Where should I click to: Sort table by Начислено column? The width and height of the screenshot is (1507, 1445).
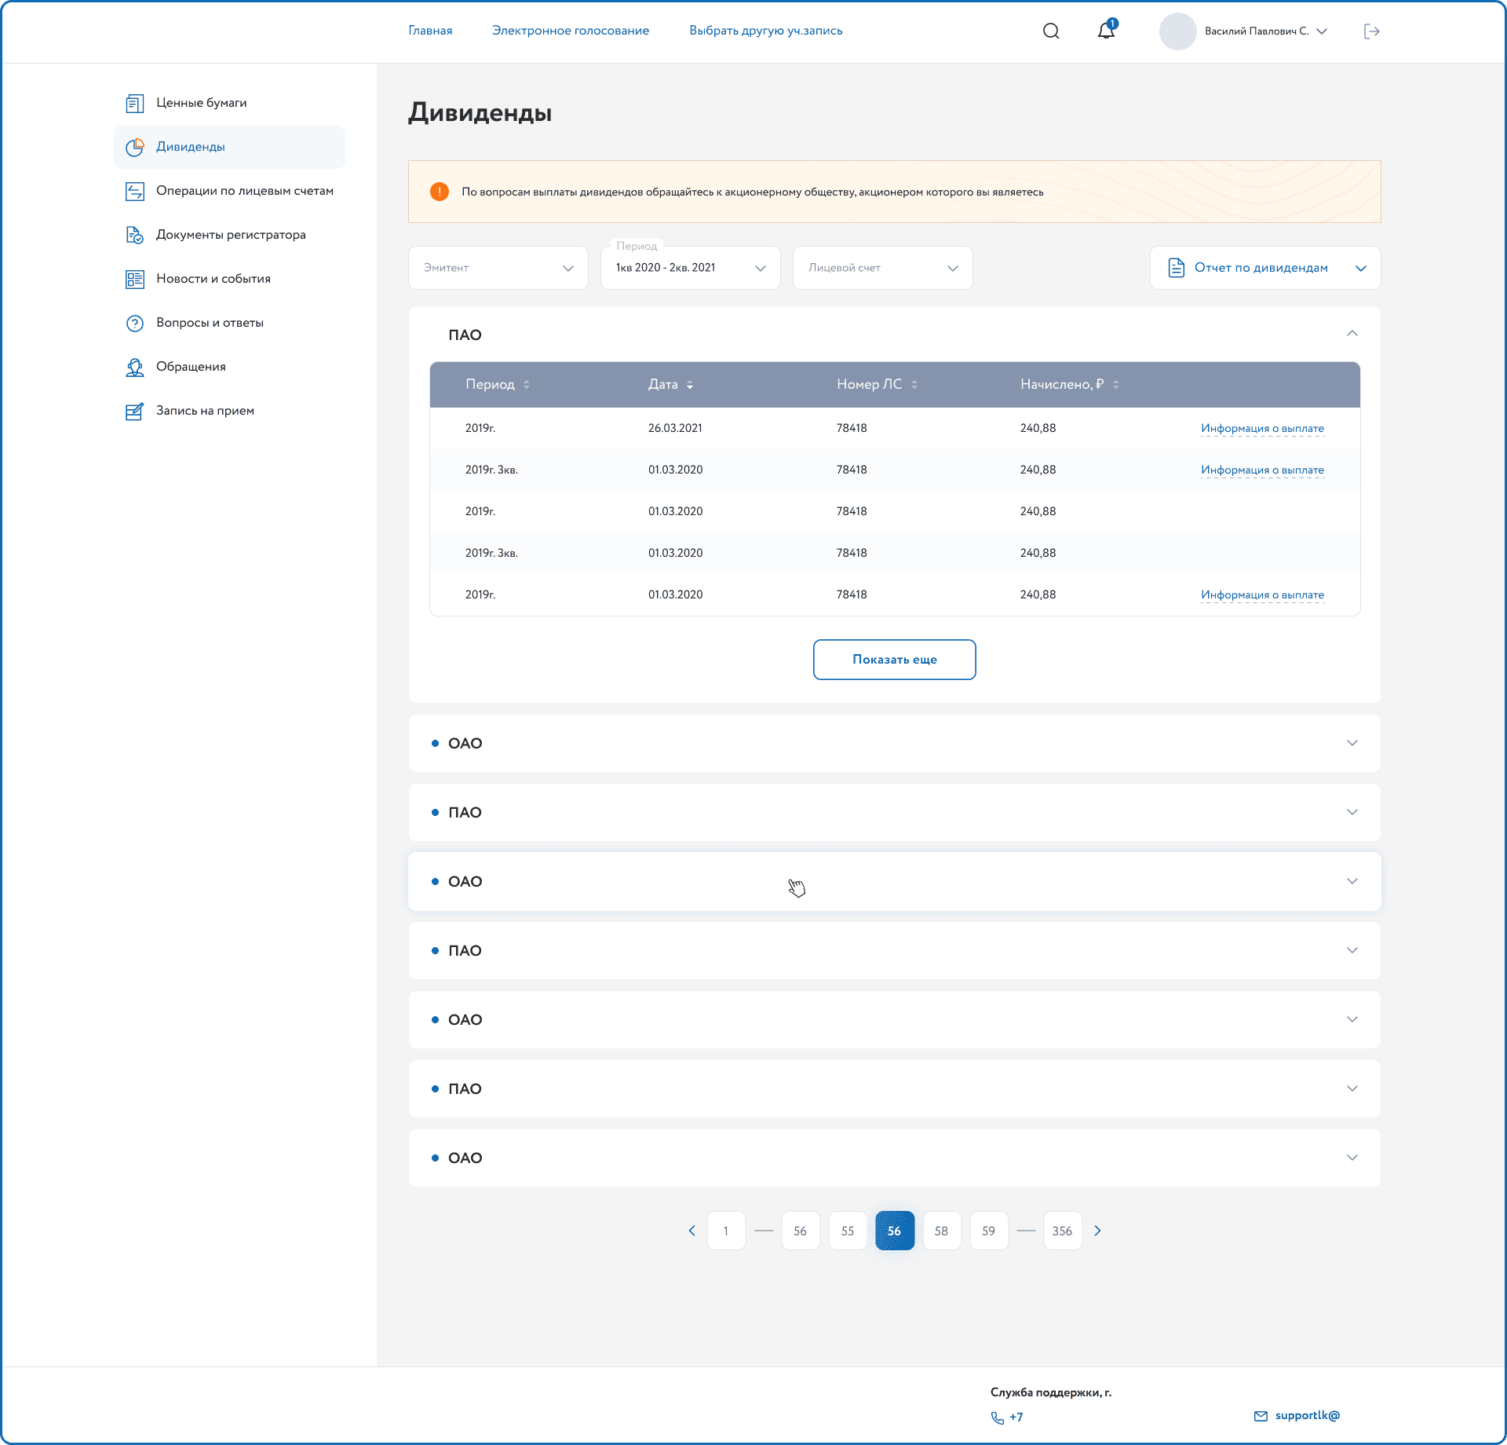1116,384
